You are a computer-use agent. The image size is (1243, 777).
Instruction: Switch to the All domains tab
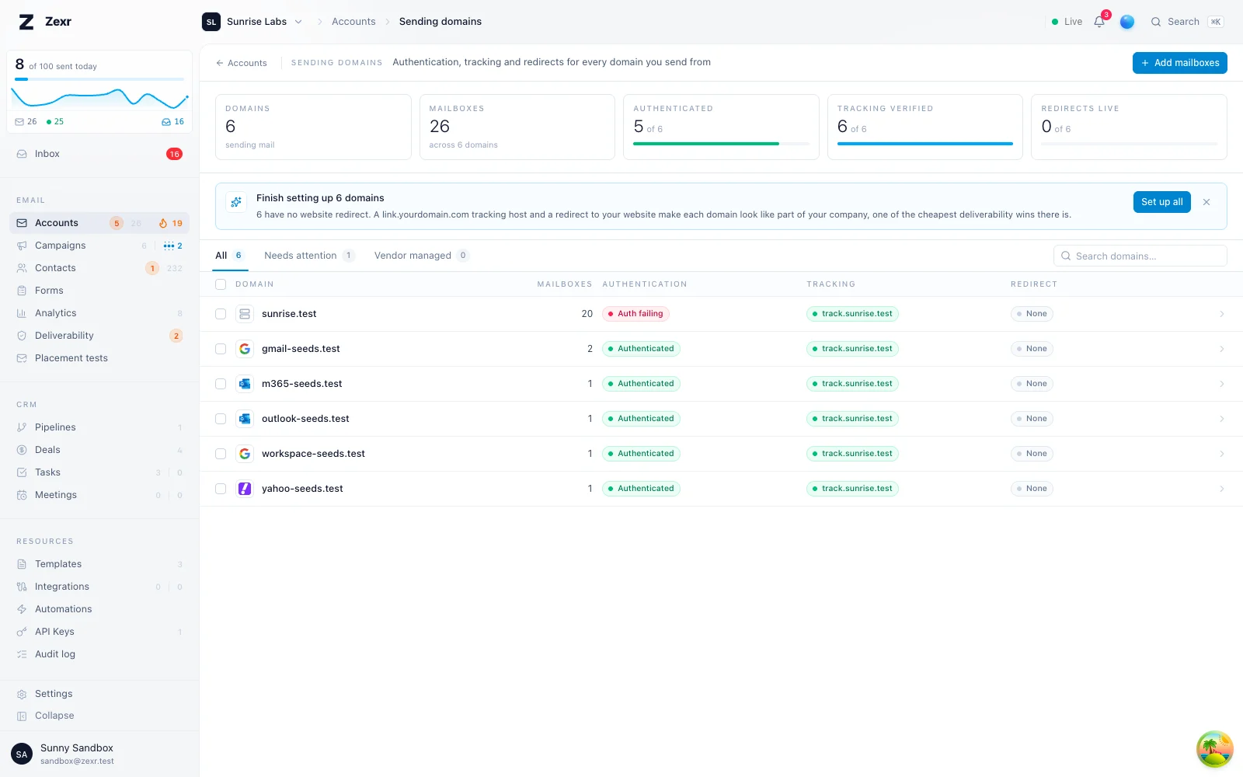[x=230, y=256]
